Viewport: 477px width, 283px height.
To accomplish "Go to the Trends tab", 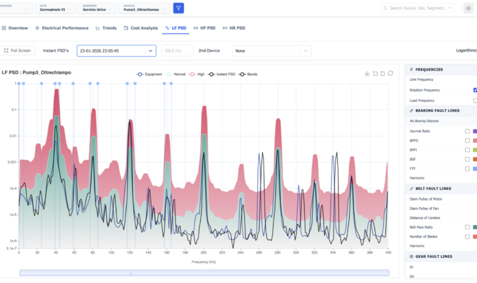I will tap(106, 28).
